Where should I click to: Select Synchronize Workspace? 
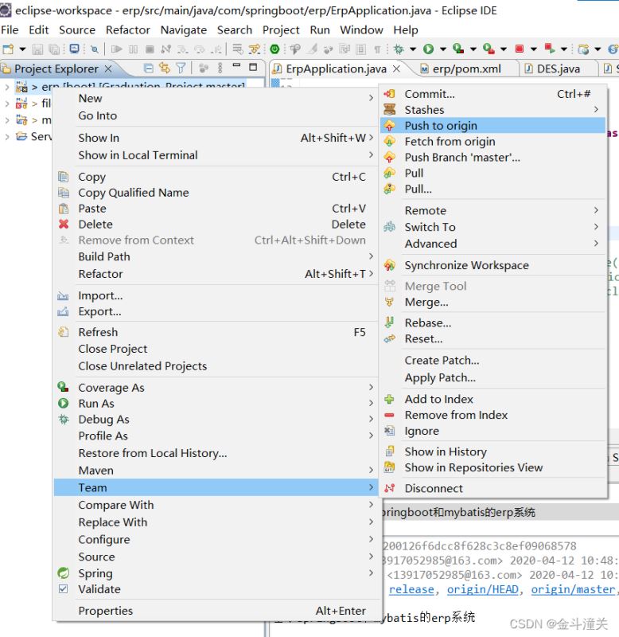click(x=493, y=265)
